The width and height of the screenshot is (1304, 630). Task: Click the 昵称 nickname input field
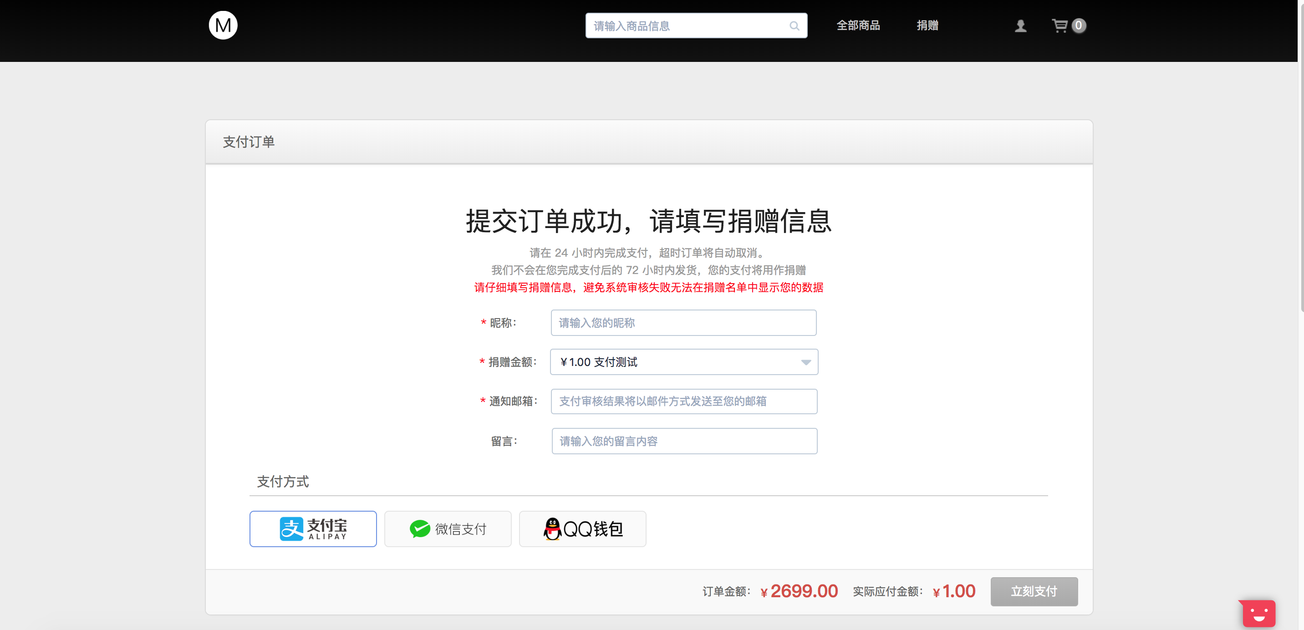click(683, 322)
